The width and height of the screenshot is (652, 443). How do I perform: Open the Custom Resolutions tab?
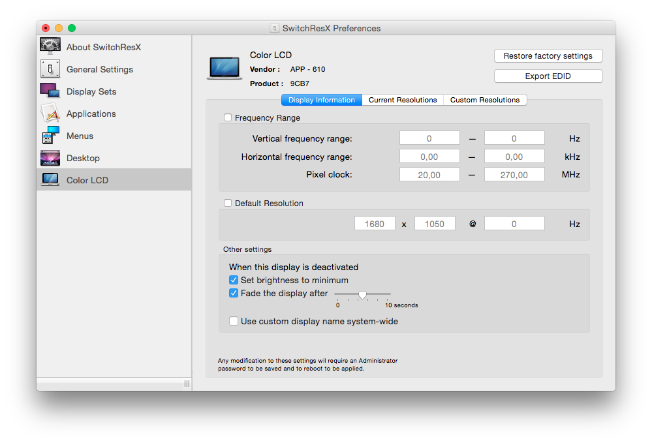point(485,100)
